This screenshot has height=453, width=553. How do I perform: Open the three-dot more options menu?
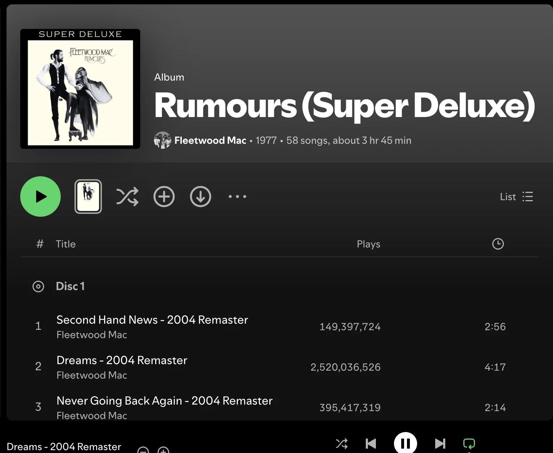(x=237, y=197)
